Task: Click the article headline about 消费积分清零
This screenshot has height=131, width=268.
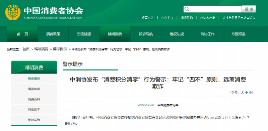Action: pyautogui.click(x=158, y=83)
